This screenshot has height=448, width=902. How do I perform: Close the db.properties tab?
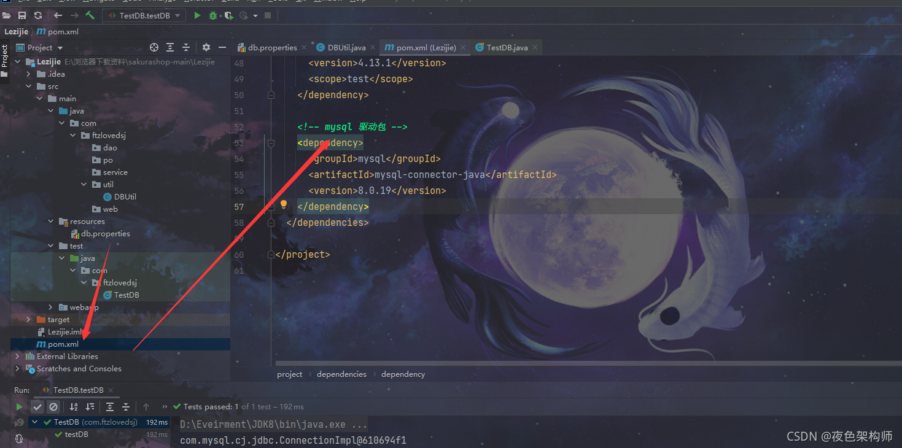tap(304, 47)
